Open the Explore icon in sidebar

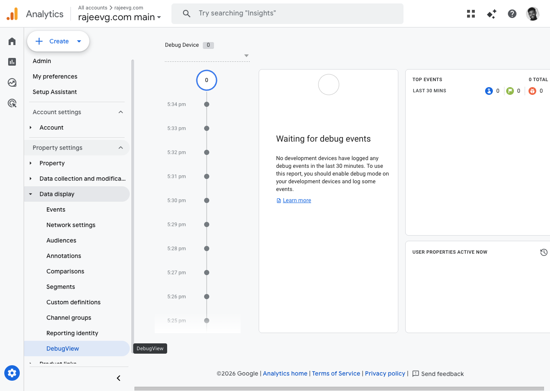(12, 82)
